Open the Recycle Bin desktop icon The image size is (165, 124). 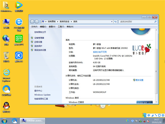click(6, 57)
